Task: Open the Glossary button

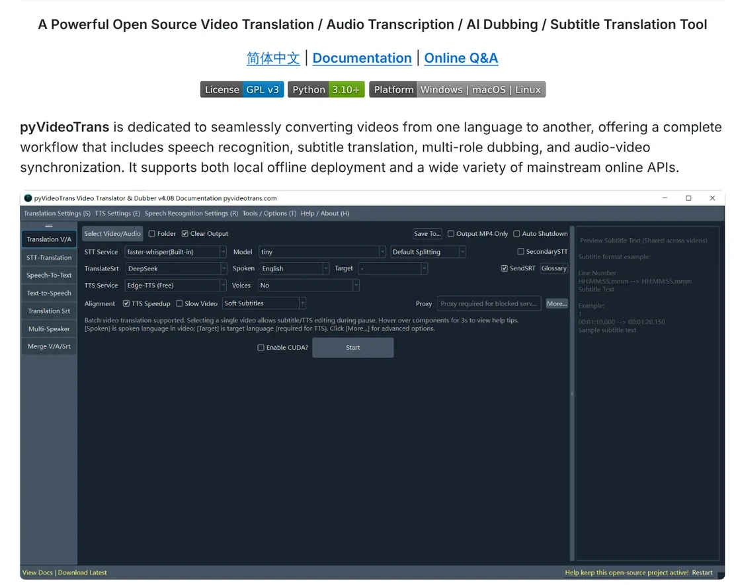Action: click(x=553, y=268)
